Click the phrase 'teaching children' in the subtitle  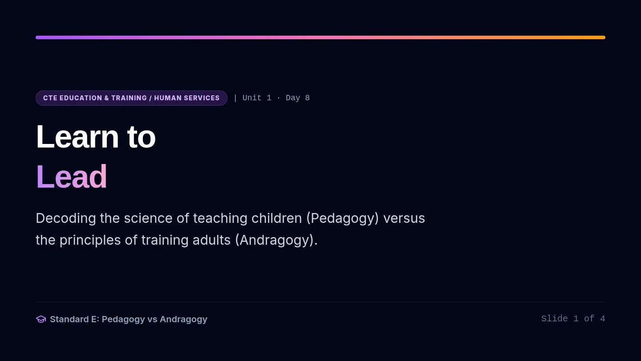(x=247, y=218)
